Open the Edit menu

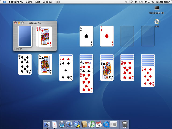point(38,2)
